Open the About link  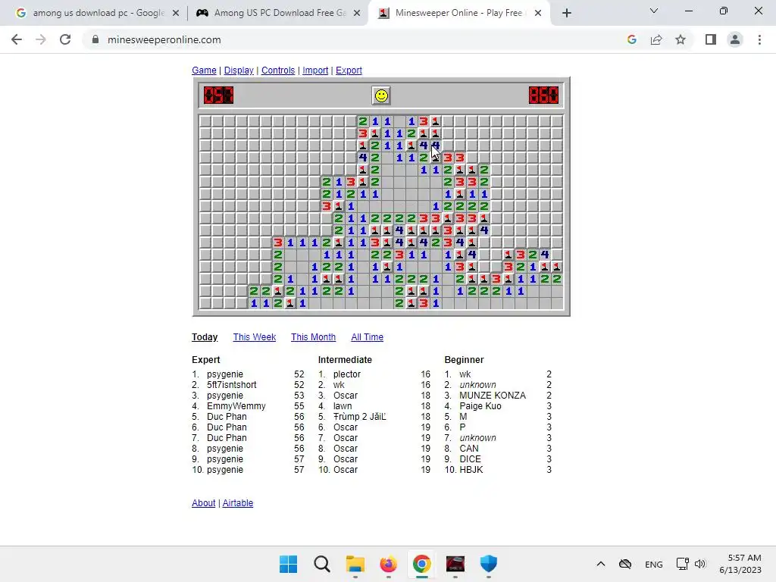click(203, 503)
